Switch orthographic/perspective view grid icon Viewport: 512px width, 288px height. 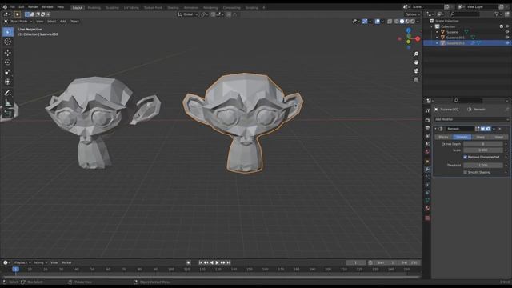[x=416, y=79]
